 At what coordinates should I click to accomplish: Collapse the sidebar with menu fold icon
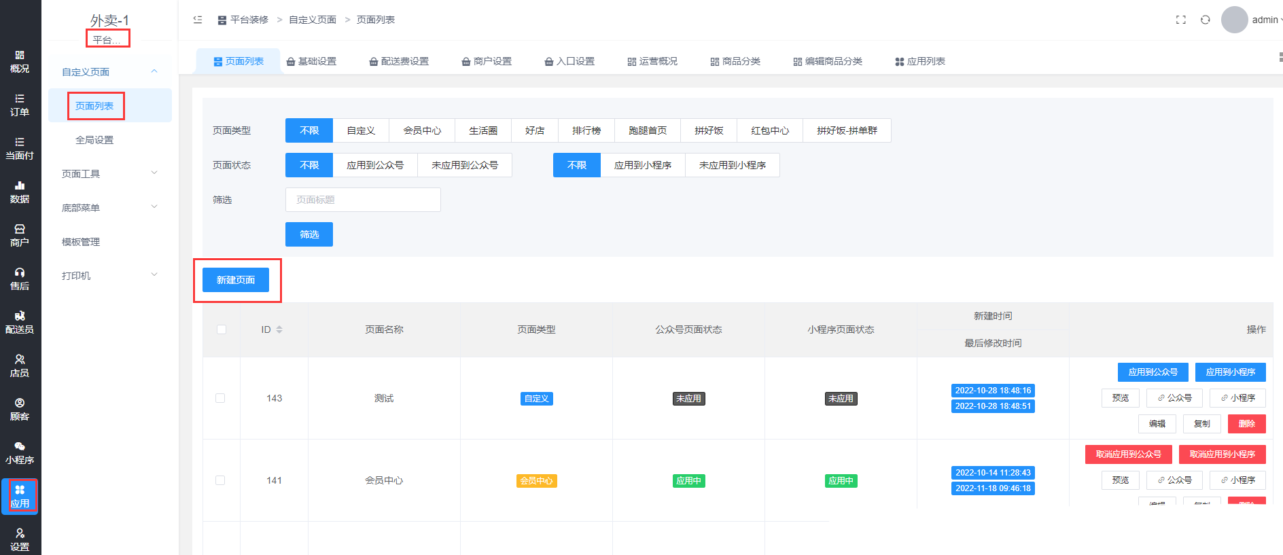(x=198, y=20)
